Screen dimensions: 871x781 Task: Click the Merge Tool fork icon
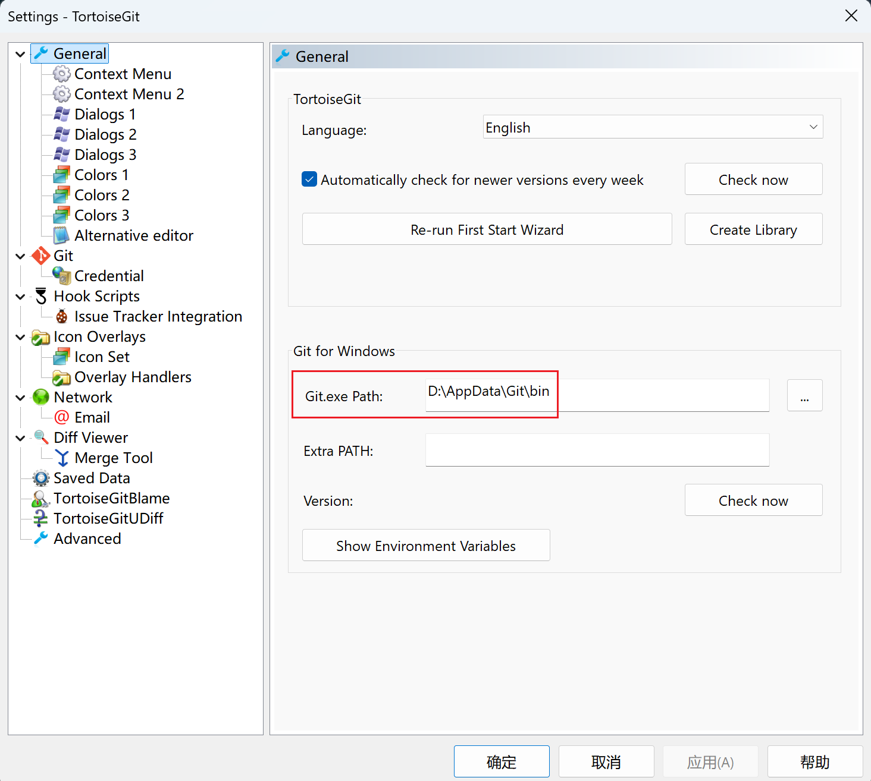coord(62,458)
